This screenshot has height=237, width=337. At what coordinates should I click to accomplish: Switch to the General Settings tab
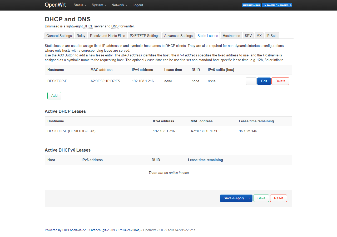point(59,36)
